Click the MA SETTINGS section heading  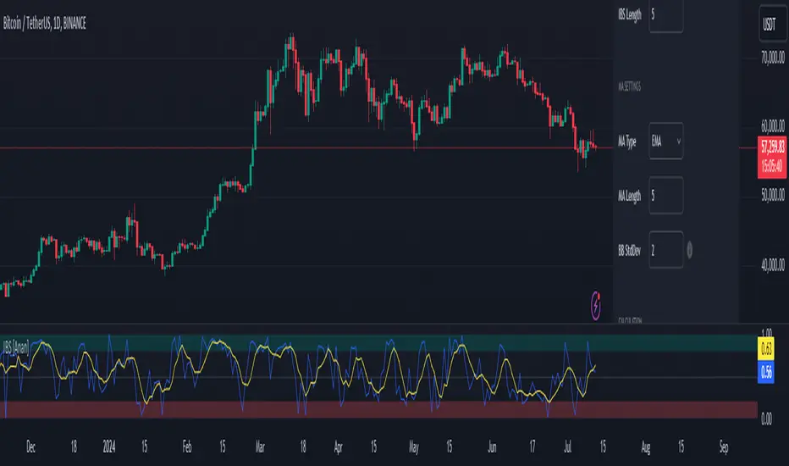click(x=630, y=86)
